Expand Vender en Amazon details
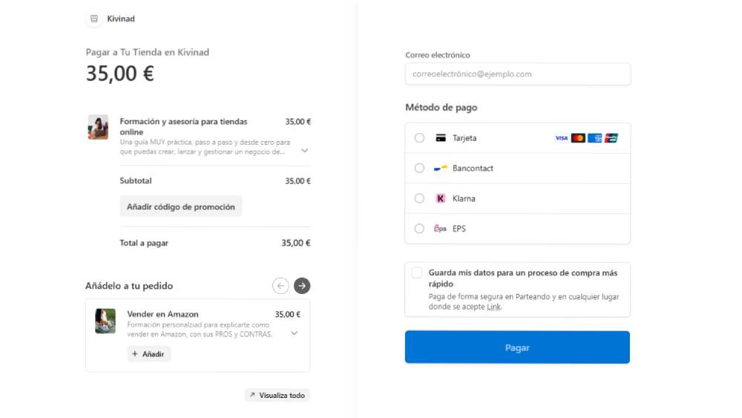The image size is (742, 418). click(295, 333)
